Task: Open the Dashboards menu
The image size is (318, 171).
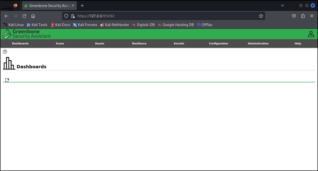Action: point(20,44)
